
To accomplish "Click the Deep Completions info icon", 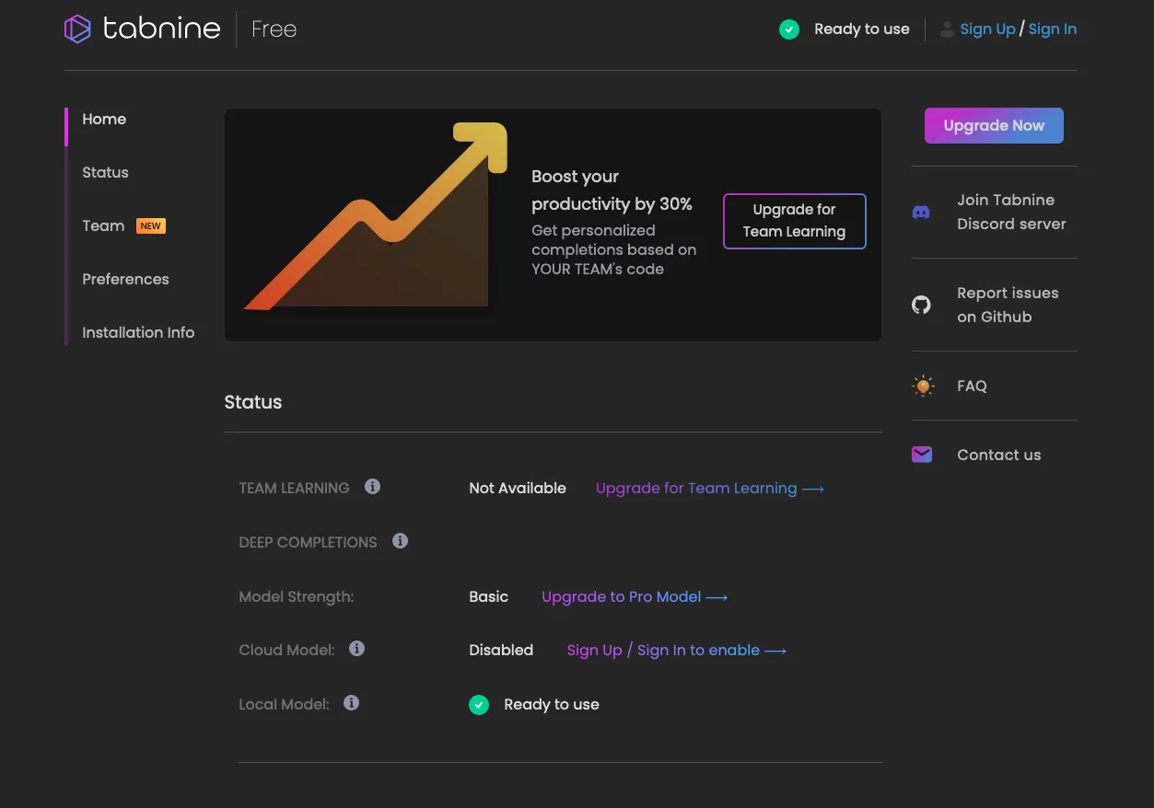I will 400,541.
